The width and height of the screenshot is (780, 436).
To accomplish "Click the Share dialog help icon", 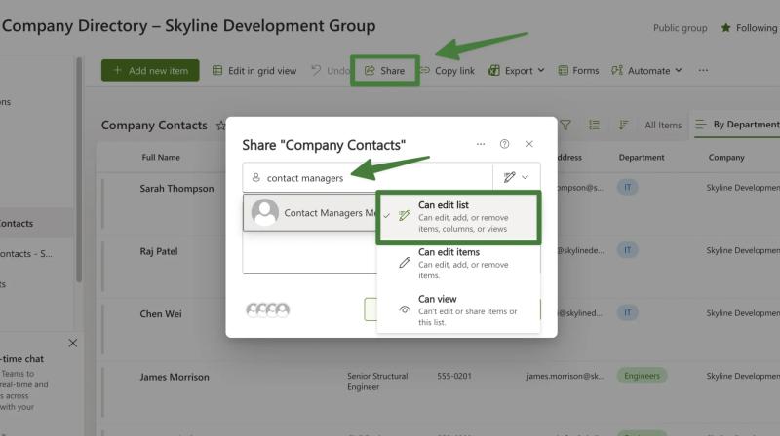I will pos(504,144).
